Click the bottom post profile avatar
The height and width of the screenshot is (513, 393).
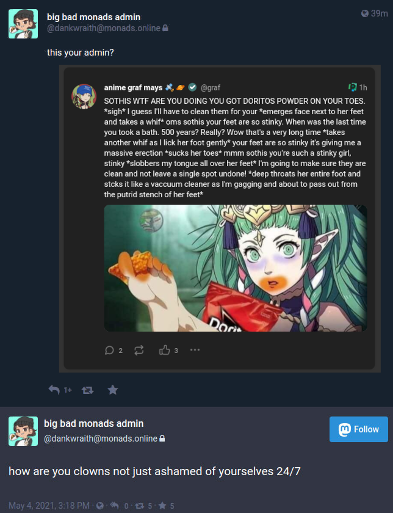tap(23, 431)
